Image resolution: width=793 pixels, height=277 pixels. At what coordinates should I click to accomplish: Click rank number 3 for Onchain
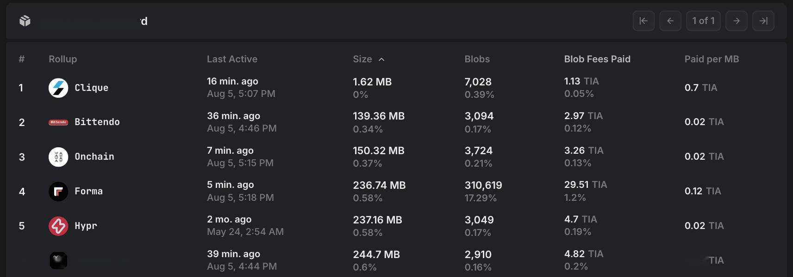click(x=22, y=157)
